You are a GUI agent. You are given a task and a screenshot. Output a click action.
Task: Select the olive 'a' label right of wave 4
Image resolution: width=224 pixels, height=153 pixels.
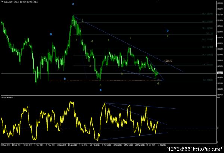tap(108, 40)
